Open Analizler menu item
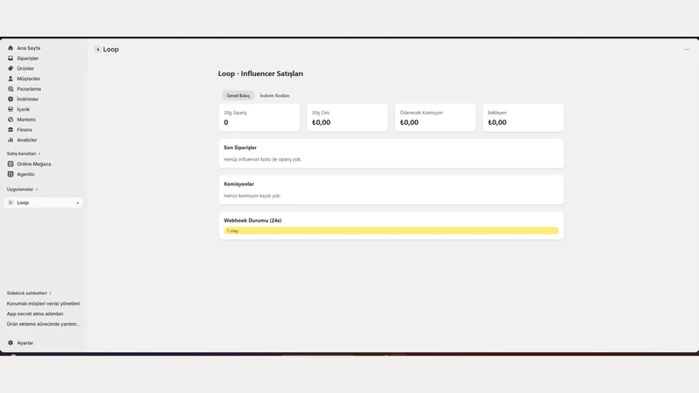This screenshot has height=393, width=699. [x=27, y=140]
